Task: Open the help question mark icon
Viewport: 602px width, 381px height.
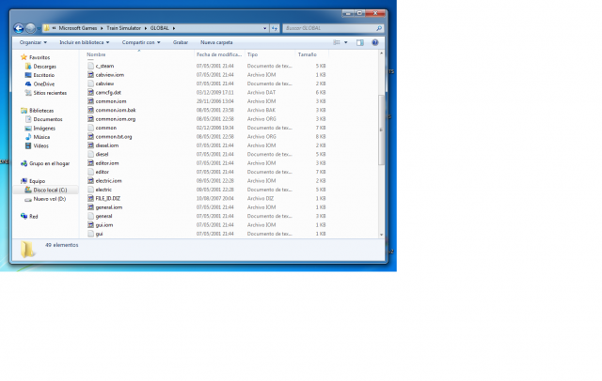Action: [x=375, y=42]
